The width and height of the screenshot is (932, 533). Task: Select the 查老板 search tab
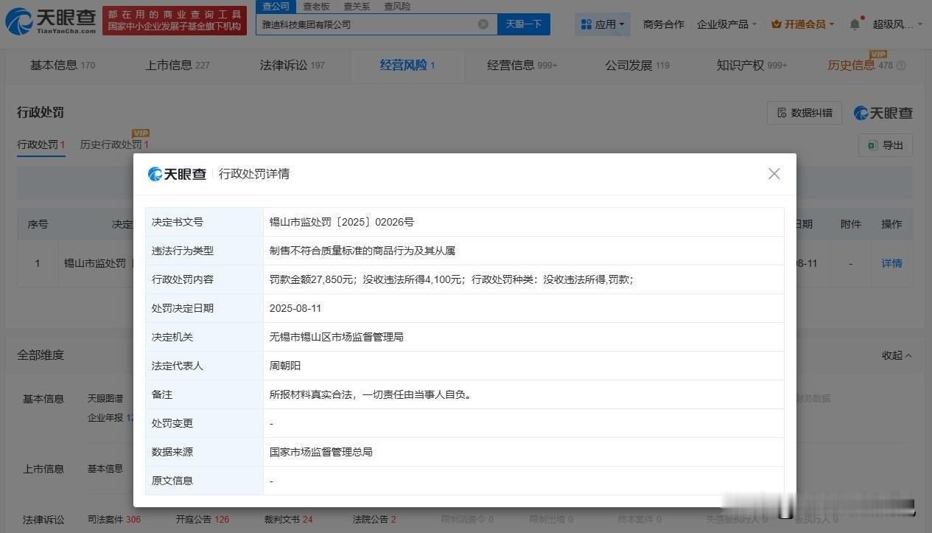317,6
